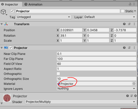The width and height of the screenshot is (138, 109).
Task: Switch to the Inspector tab
Action: pyautogui.click(x=11, y=4)
